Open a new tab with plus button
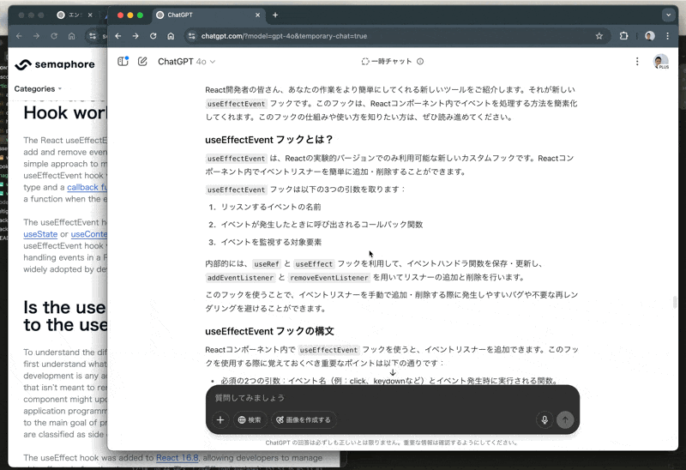 (x=275, y=15)
